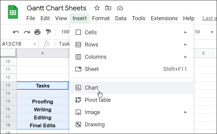Open the Data menu
This screenshot has width=217, height=134.
pyautogui.click(x=121, y=18)
